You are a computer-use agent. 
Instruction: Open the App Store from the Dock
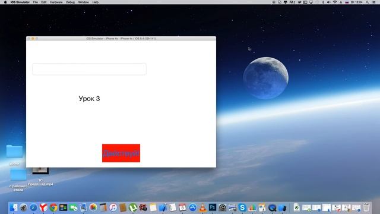192,207
